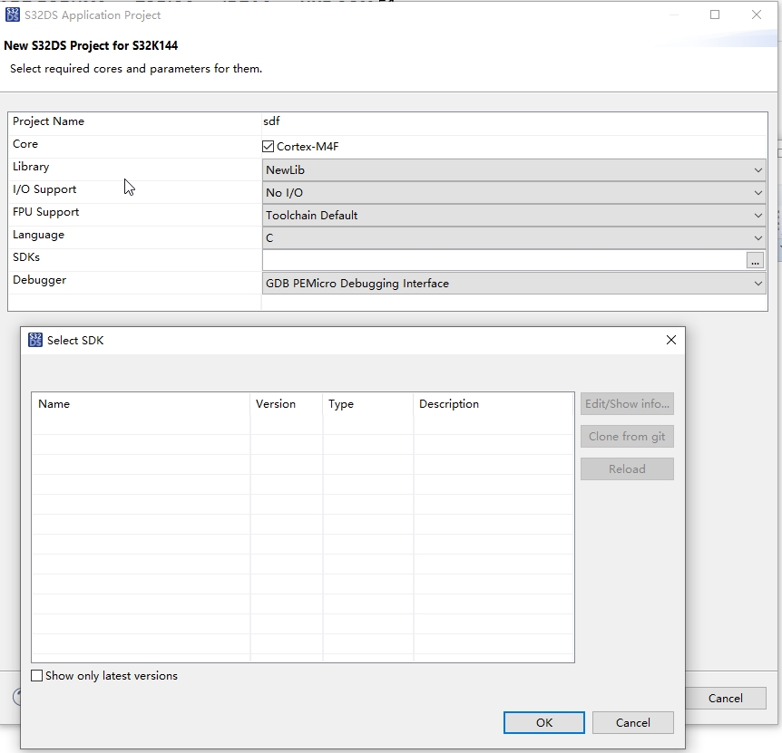Image resolution: width=782 pixels, height=753 pixels.
Task: Sort by the Description column header
Action: click(x=494, y=404)
